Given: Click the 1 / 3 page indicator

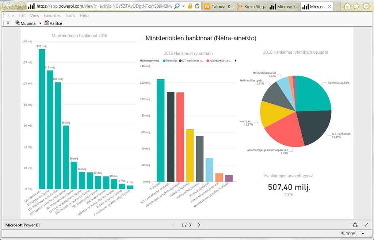Looking at the screenshot, I should coord(186,225).
